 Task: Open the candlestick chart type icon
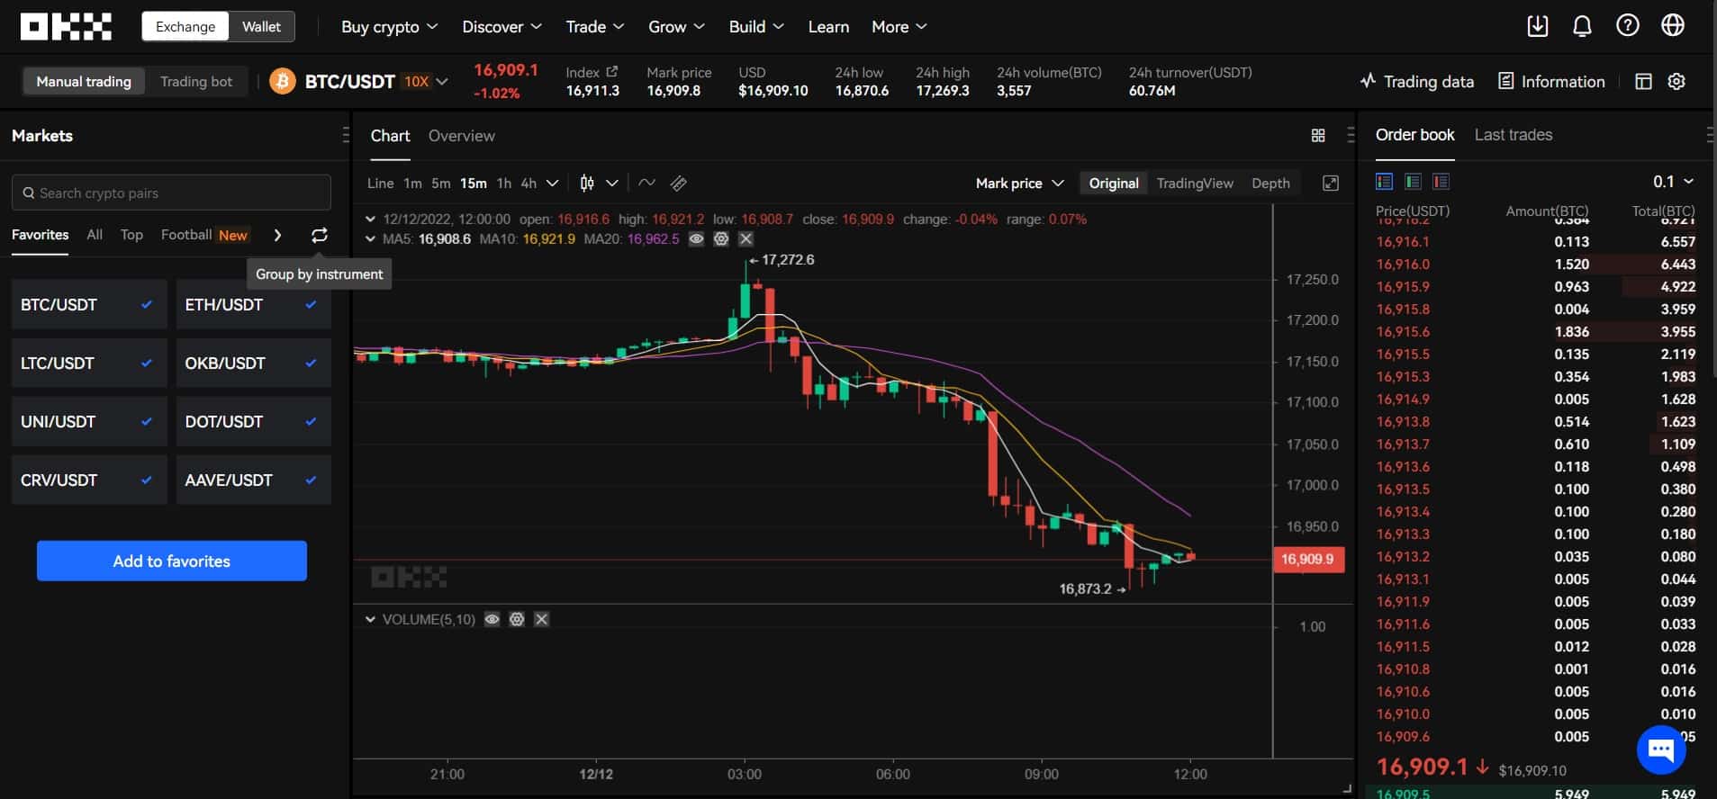(587, 183)
